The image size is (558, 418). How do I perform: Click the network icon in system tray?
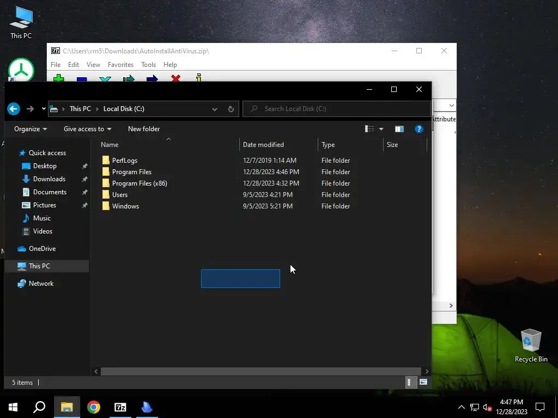tap(475, 407)
